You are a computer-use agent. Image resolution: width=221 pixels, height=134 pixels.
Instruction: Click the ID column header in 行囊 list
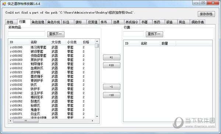131,43
